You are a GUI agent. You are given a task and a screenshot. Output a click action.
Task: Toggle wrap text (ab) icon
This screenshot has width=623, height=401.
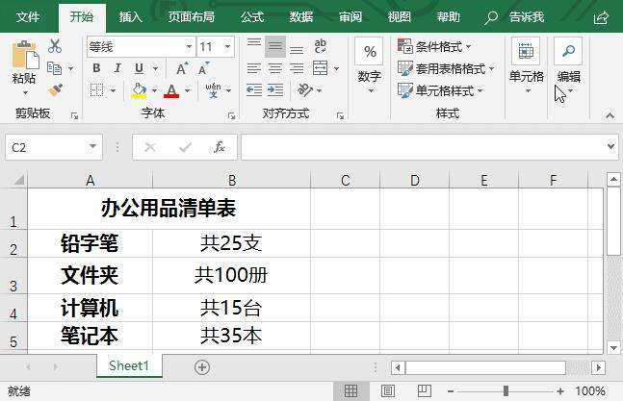pos(320,46)
